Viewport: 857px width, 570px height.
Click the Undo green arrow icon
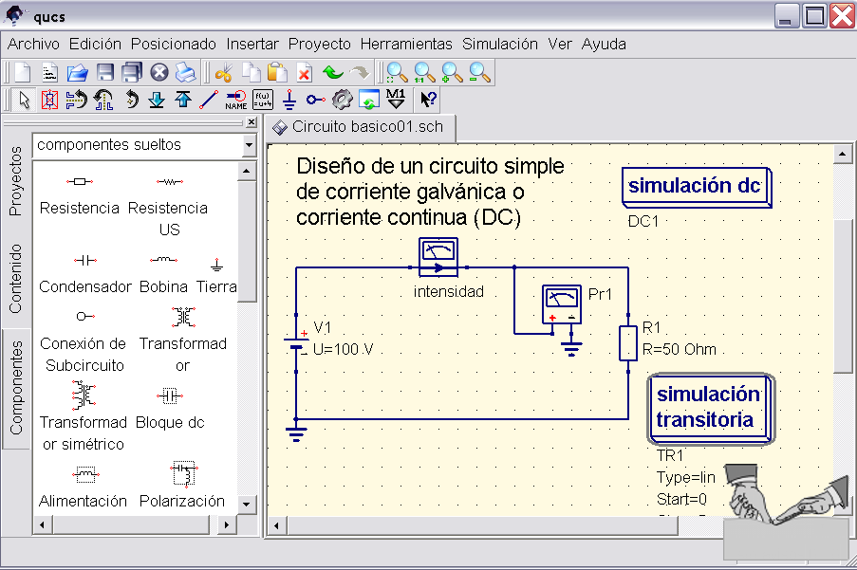[332, 72]
